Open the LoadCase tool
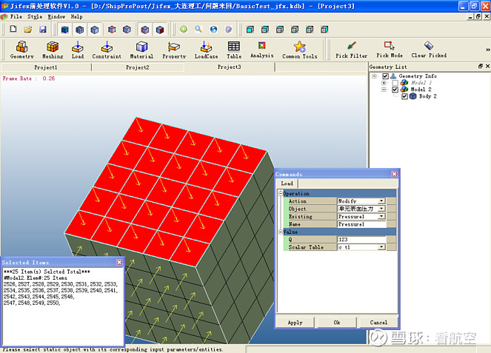491x353 pixels. tap(206, 50)
